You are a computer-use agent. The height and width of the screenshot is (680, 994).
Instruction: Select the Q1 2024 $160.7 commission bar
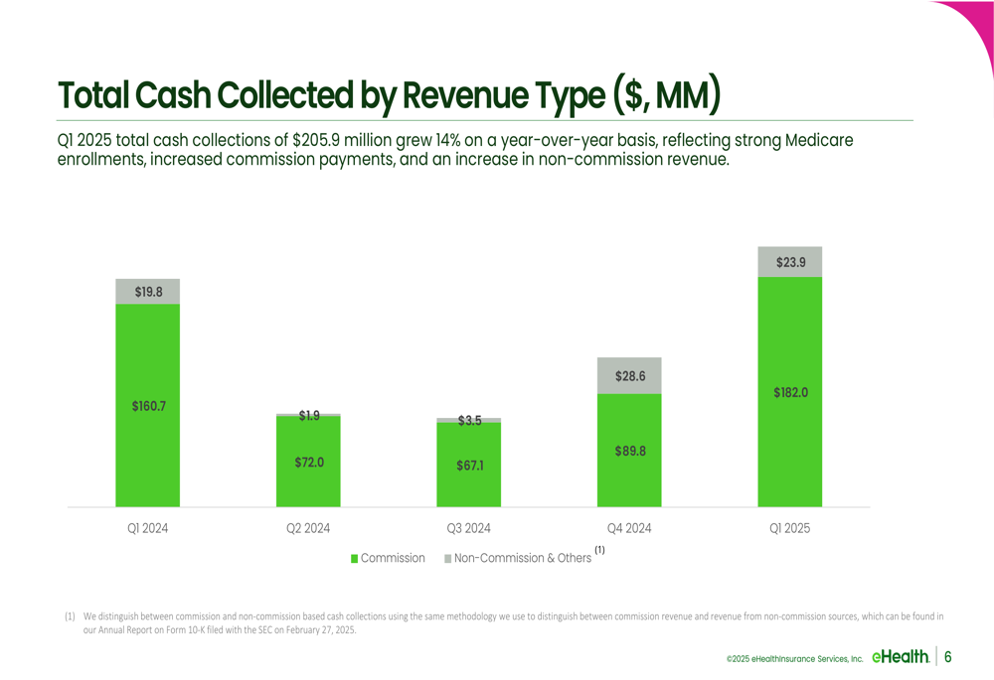(148, 405)
